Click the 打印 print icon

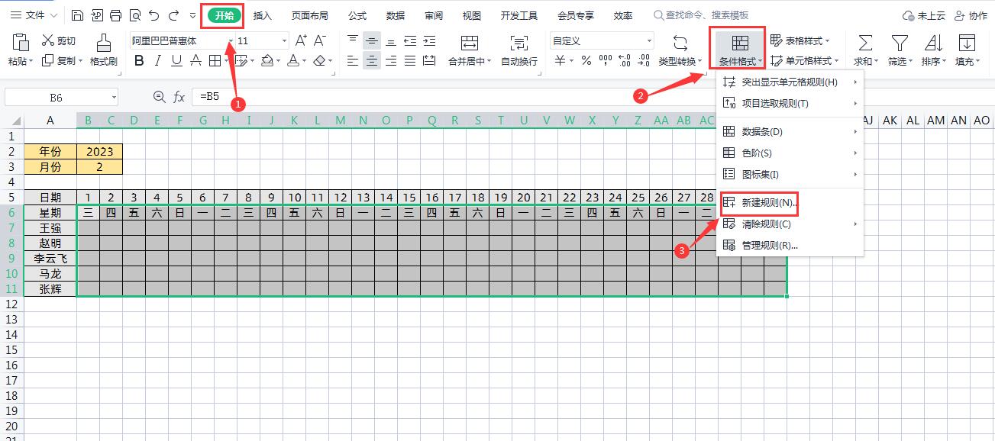115,14
